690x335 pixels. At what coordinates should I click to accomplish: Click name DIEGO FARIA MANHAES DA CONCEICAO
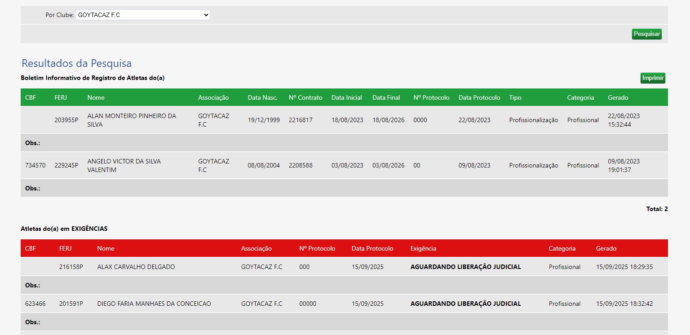pos(154,304)
